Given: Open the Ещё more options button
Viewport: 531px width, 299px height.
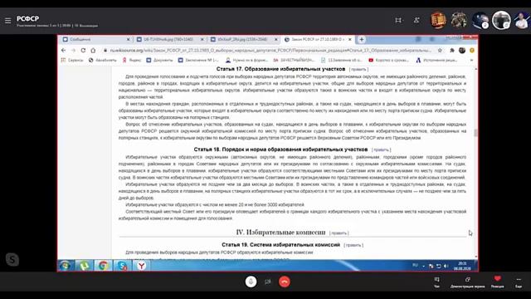Looking at the screenshot, I should [519, 282].
